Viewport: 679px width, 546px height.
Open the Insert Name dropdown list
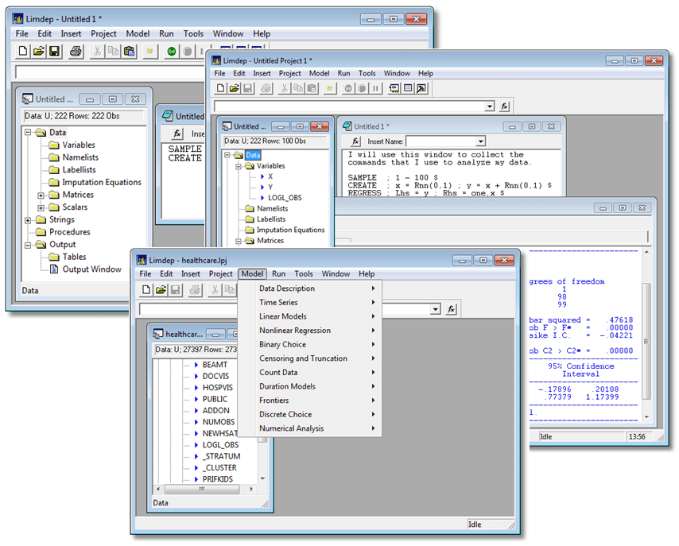(x=479, y=141)
